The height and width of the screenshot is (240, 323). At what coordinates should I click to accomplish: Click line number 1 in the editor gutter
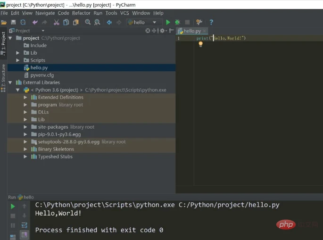[x=179, y=38]
